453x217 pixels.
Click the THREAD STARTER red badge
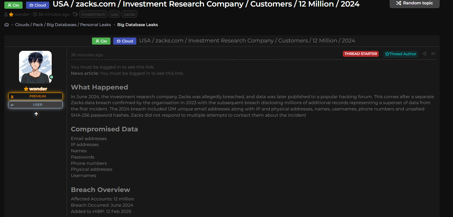360,54
